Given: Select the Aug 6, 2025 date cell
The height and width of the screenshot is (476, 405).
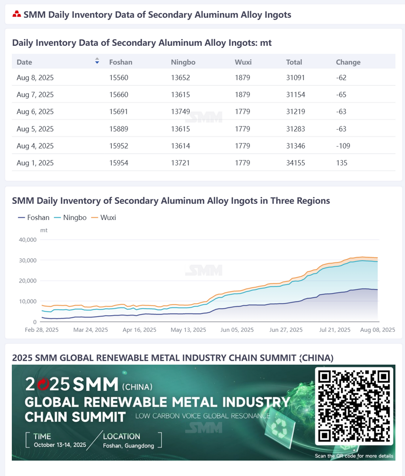Looking at the screenshot, I should pos(35,112).
